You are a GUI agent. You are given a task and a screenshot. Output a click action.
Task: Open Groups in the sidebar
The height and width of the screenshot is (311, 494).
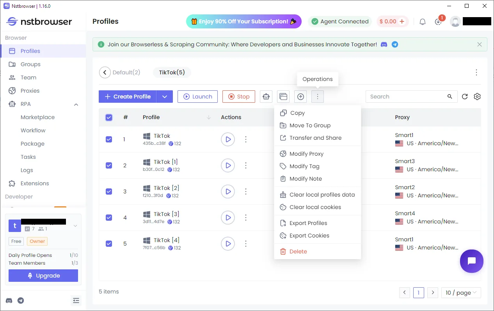pos(43,64)
